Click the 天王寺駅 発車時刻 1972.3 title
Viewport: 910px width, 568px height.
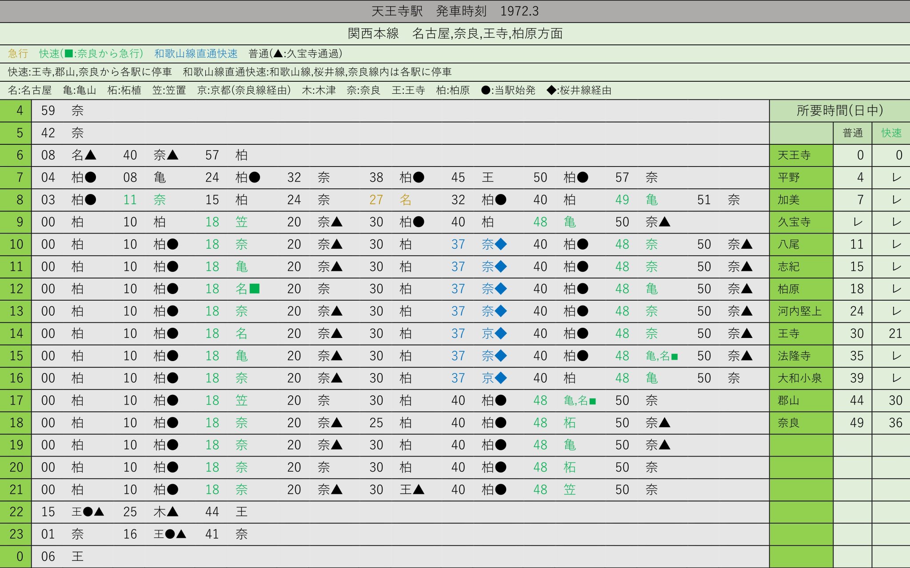click(455, 11)
